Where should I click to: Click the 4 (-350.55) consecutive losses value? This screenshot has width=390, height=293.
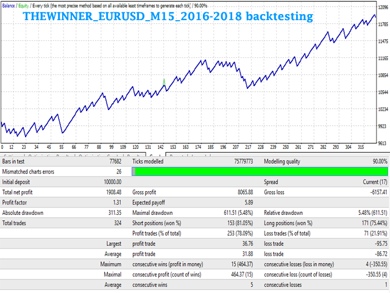click(377, 264)
